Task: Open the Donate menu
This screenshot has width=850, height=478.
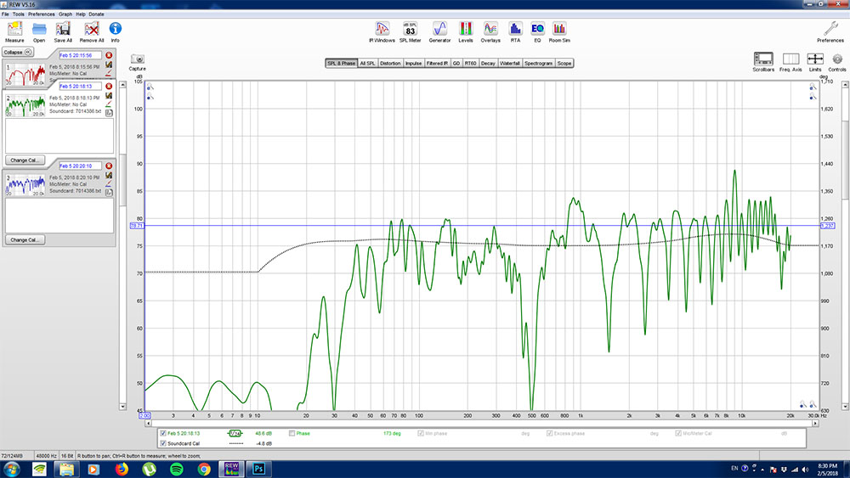Action: [x=97, y=14]
